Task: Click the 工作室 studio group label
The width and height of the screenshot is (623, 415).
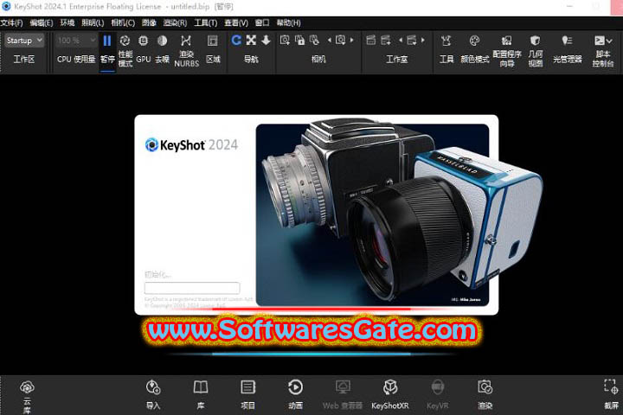Action: (396, 60)
